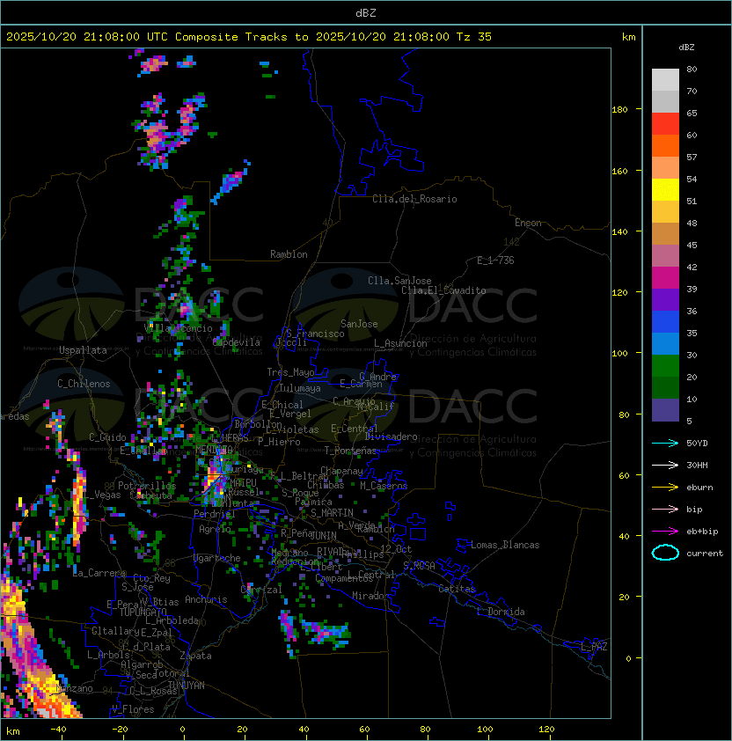Click the yellow 54 dBZ color swatch
The width and height of the screenshot is (732, 741).
click(665, 190)
